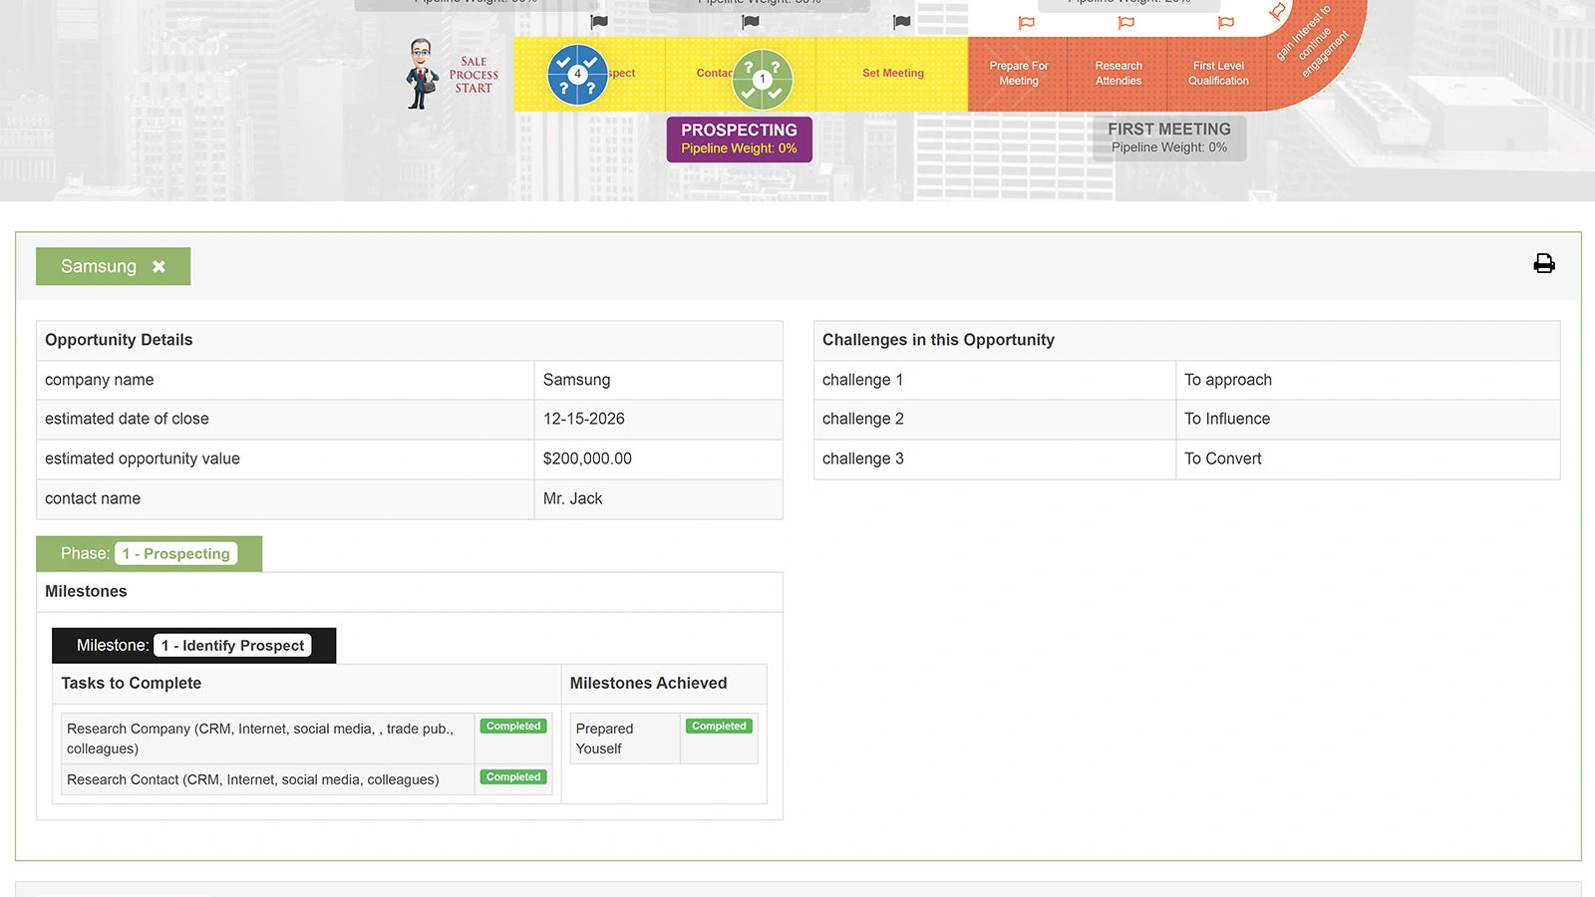Image resolution: width=1595 pixels, height=897 pixels.
Task: Select the Prepare For Meeting tile
Action: (x=1018, y=74)
